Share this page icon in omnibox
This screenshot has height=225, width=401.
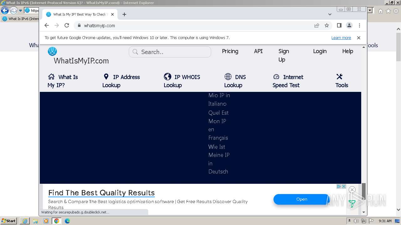tap(317, 26)
